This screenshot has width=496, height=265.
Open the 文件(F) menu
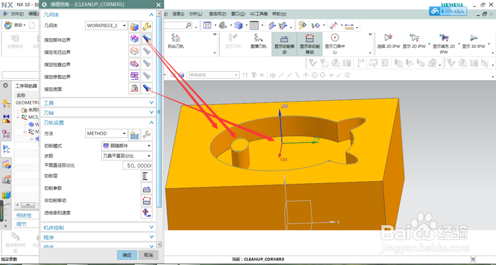17,14
